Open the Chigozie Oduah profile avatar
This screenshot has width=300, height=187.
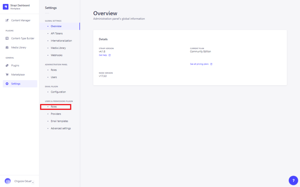click(8, 181)
